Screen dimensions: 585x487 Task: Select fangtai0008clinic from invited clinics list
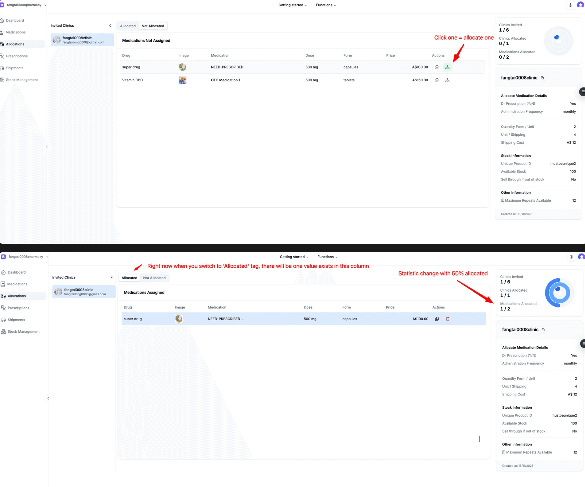[81, 40]
